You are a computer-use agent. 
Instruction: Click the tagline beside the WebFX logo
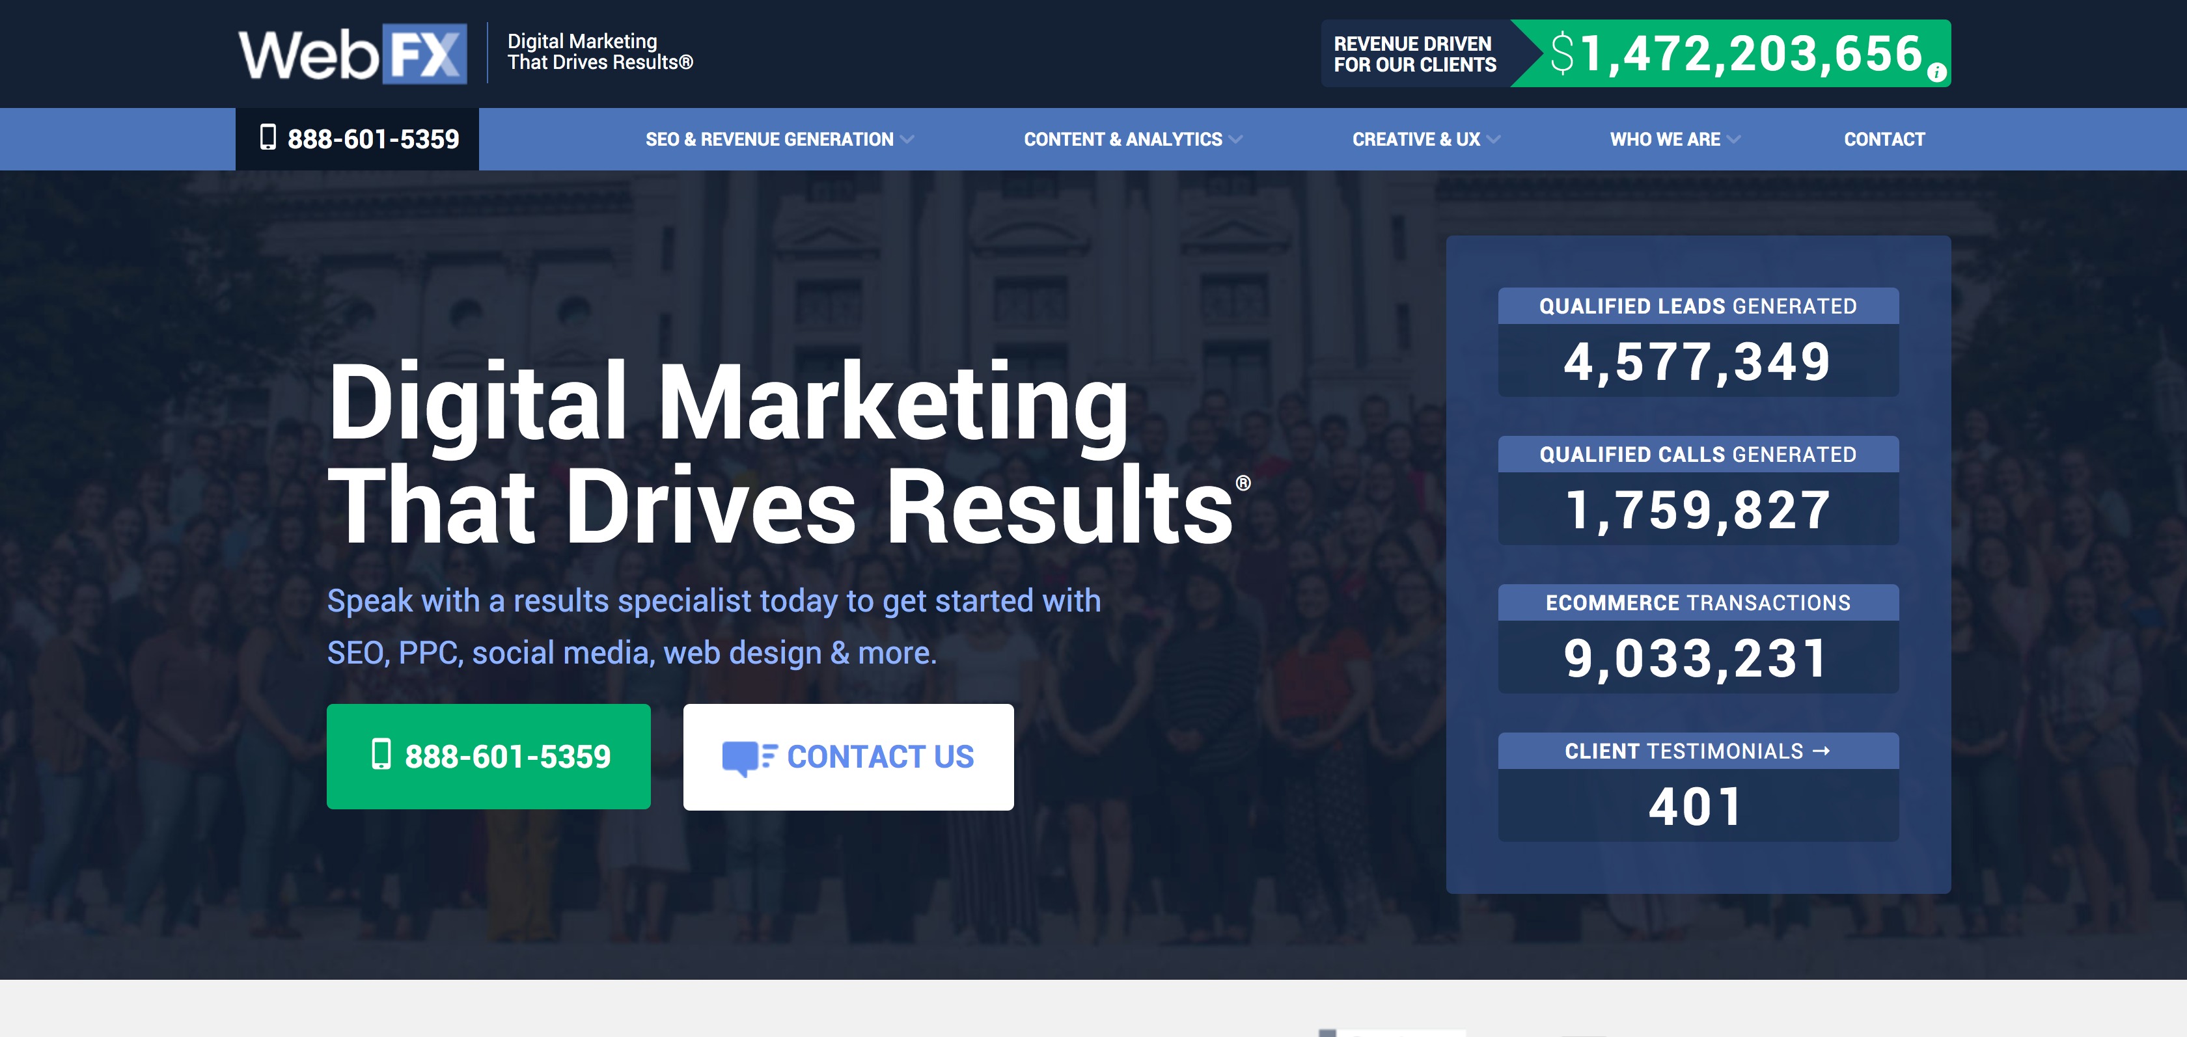600,52
